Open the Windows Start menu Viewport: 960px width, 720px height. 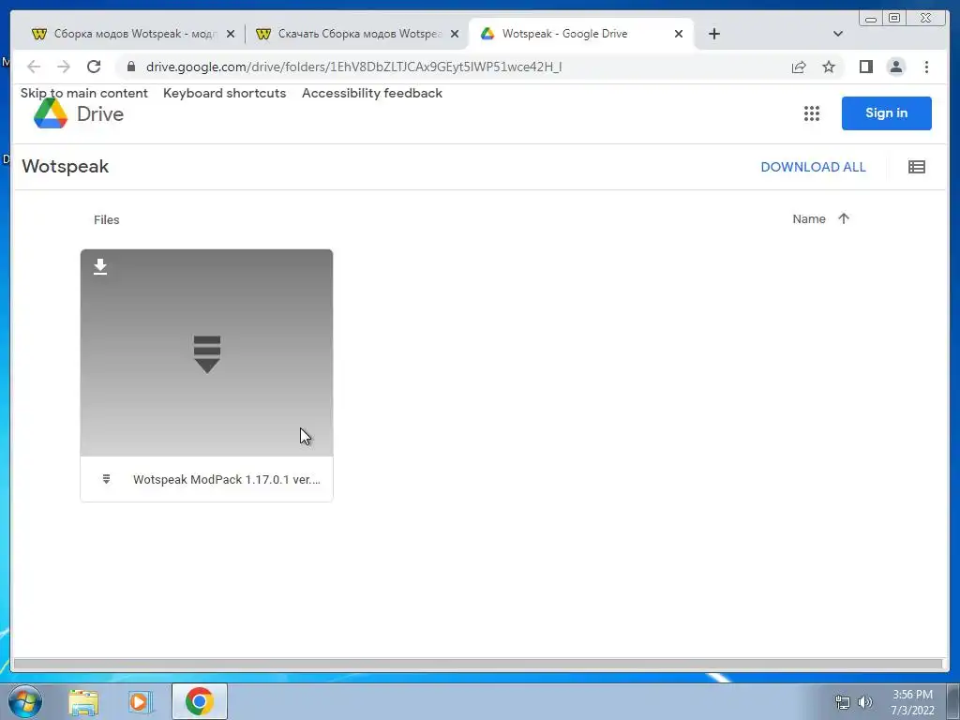25,701
